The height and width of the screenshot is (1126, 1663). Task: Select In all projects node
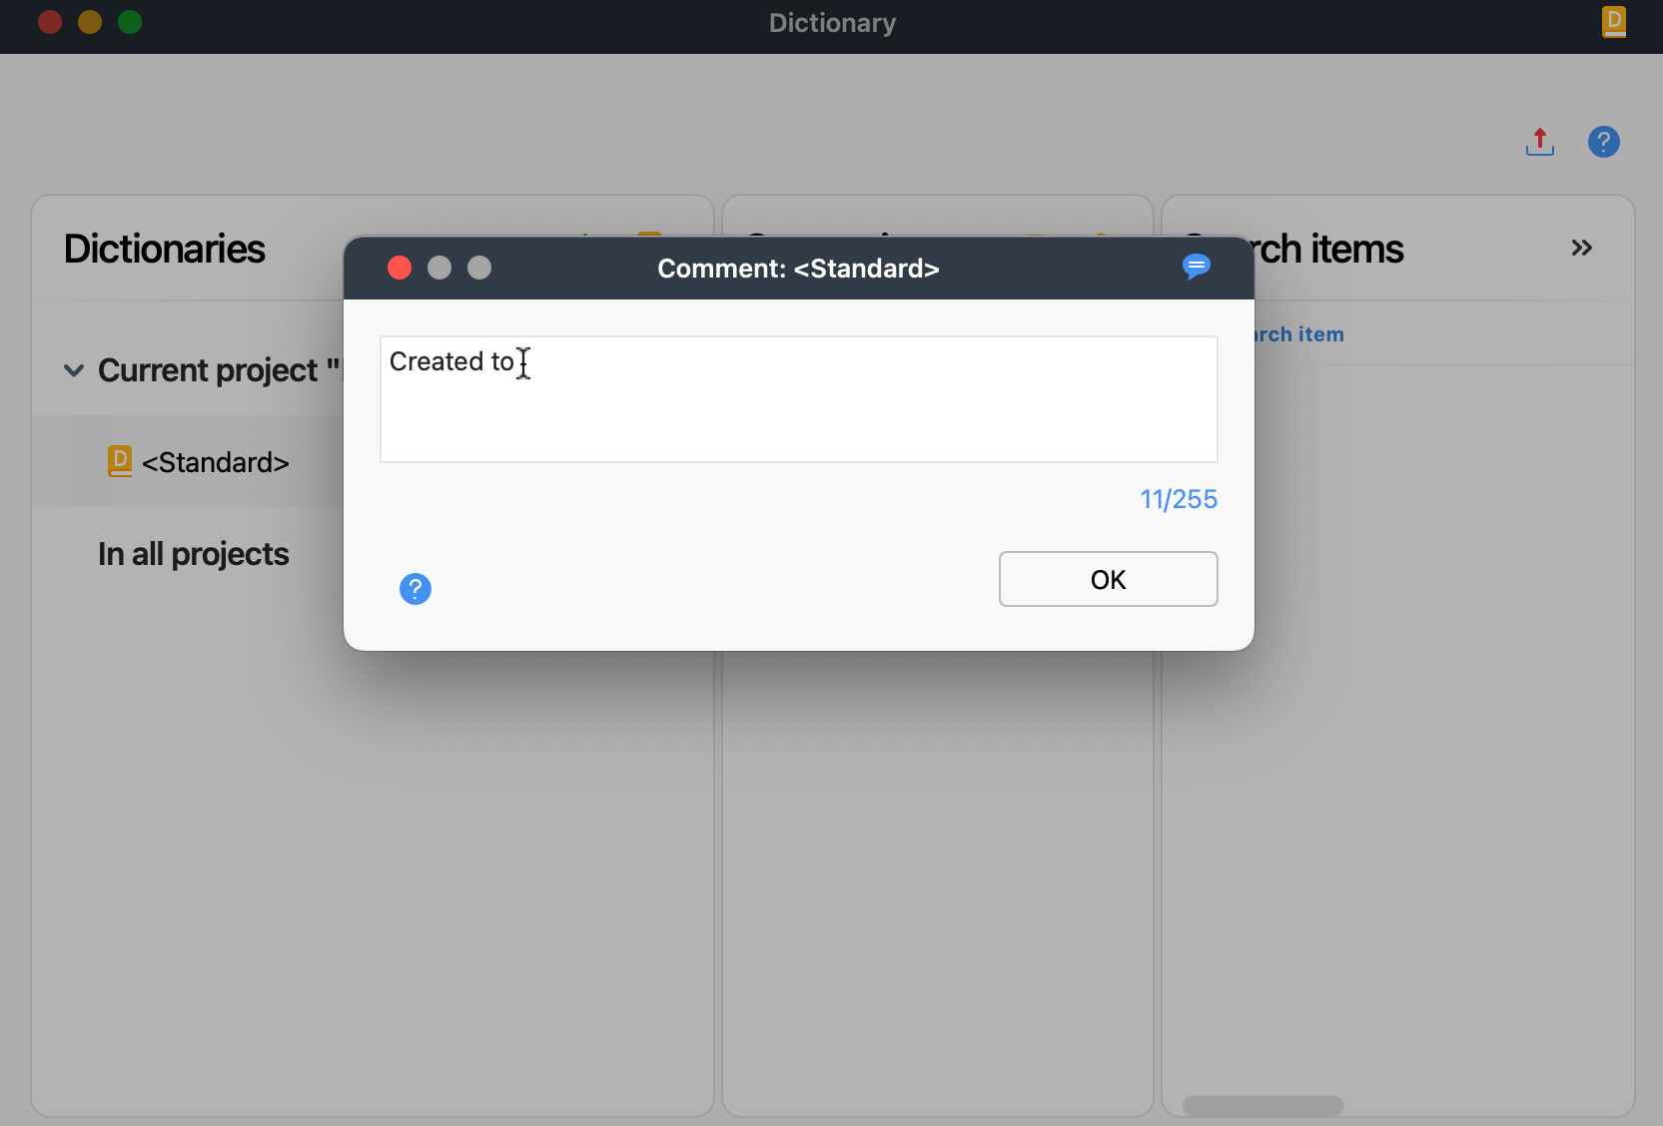point(193,554)
